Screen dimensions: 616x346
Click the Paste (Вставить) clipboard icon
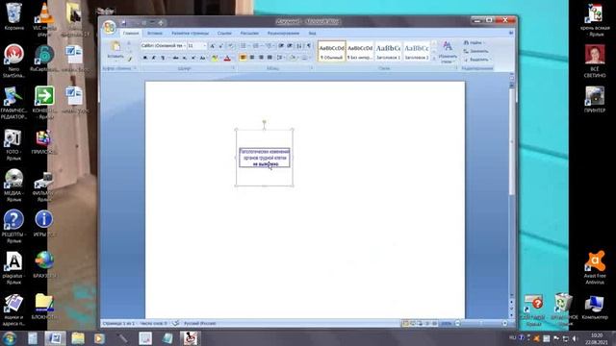(115, 46)
